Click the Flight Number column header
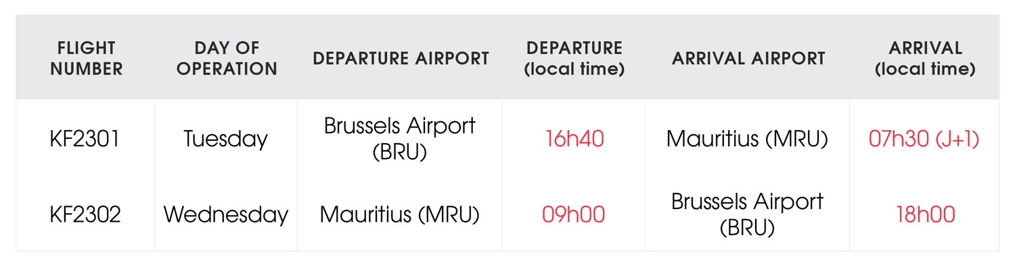1015x267 pixels. pos(86,58)
